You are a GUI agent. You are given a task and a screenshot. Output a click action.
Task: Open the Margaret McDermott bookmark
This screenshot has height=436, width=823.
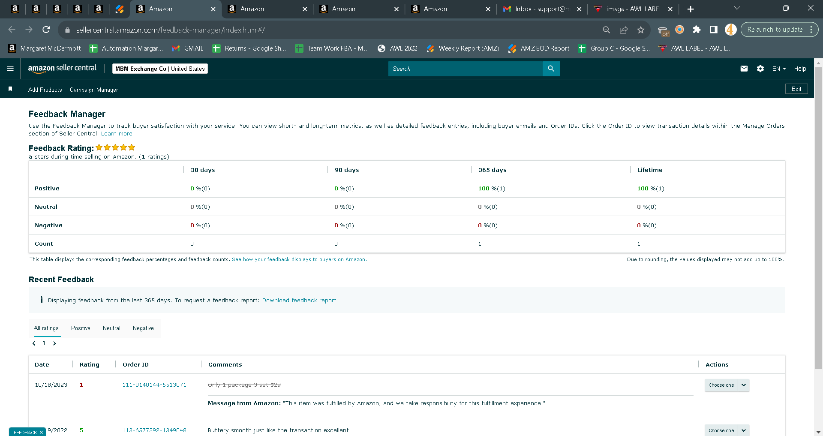click(x=44, y=48)
